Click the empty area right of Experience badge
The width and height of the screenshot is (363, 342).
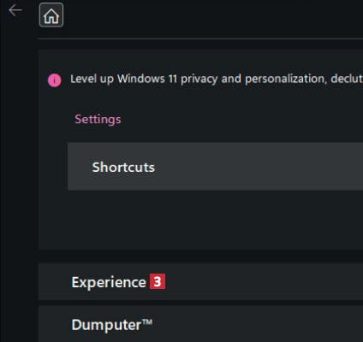(263, 282)
